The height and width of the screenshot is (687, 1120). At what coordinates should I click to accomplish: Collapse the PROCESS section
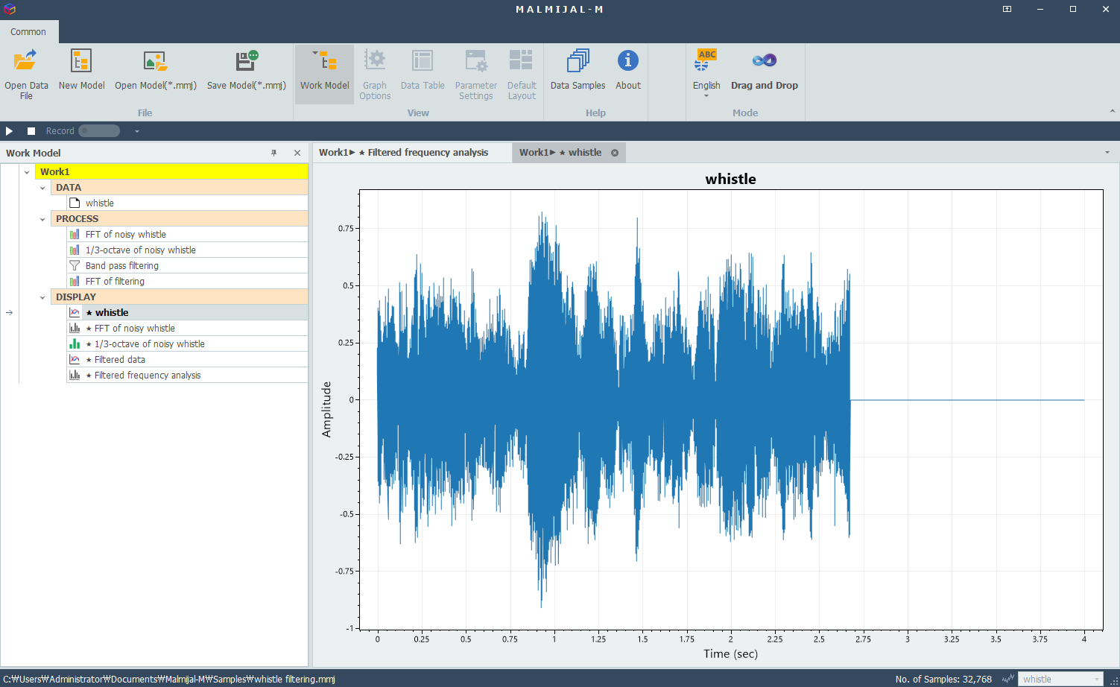(x=42, y=219)
